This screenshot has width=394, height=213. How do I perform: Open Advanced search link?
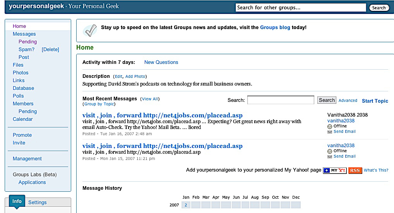point(348,101)
